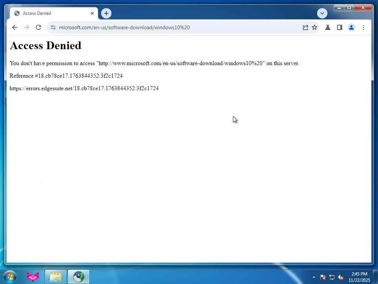Click the 'You don't have permission' message
Viewport: 378px width, 284px height.
tap(154, 63)
